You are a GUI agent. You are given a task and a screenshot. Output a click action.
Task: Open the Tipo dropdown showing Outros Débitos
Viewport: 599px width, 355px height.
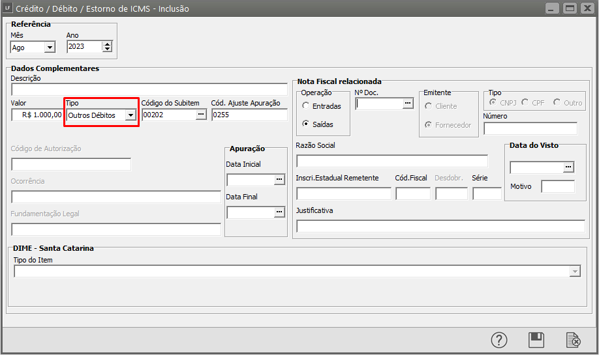[x=131, y=115]
